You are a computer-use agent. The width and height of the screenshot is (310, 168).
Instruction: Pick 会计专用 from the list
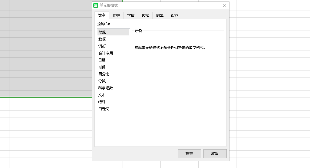point(106,53)
